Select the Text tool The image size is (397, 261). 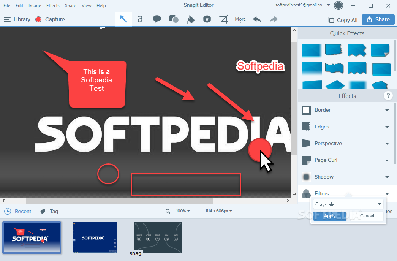(140, 19)
